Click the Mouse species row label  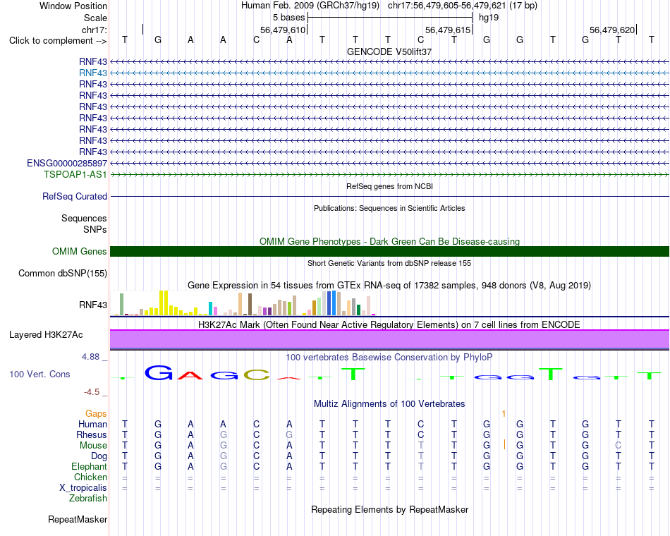(93, 446)
